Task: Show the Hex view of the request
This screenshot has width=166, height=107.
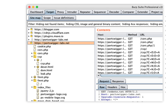Action: pos(123,87)
